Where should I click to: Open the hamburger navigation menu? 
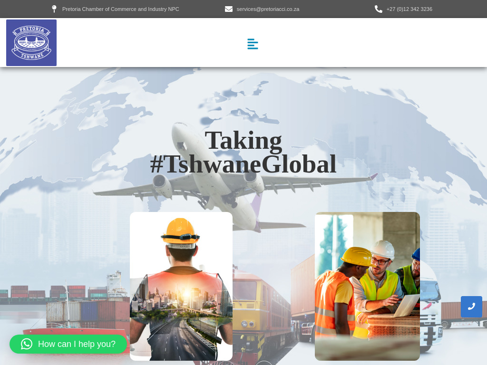[x=253, y=44]
